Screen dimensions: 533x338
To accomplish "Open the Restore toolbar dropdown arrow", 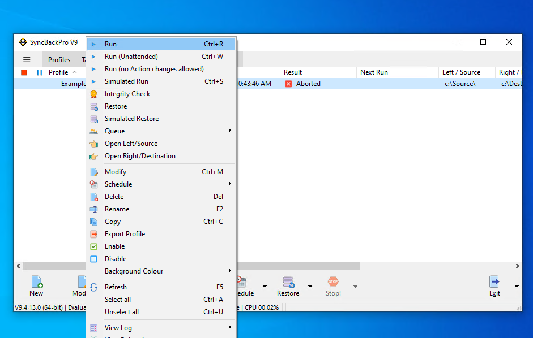I will tap(310, 287).
